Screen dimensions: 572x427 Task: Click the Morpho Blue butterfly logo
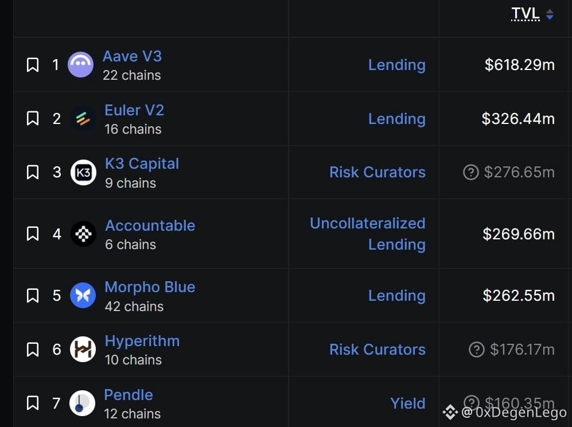pos(83,295)
